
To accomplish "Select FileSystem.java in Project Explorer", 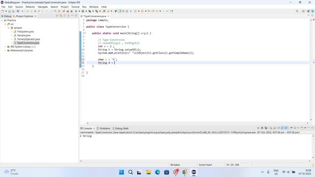I will [25, 31].
